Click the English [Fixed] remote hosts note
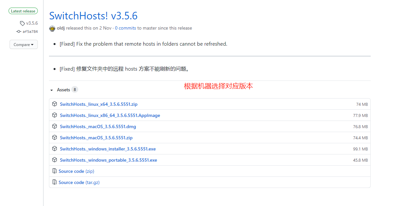The width and height of the screenshot is (418, 206). pyautogui.click(x=143, y=44)
